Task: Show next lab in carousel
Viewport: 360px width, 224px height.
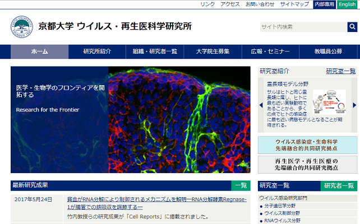Action: (354, 105)
